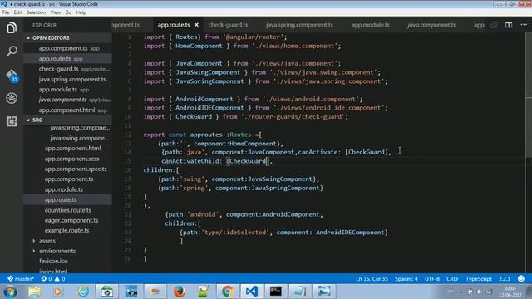The height and width of the screenshot is (299, 532).
Task: Open the Debug view icon
Action: coord(12,98)
